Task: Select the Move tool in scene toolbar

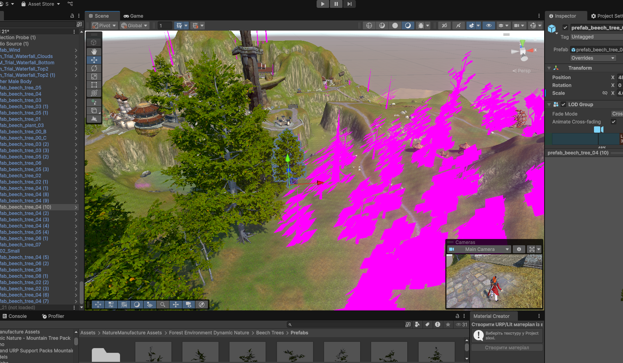Action: click(x=94, y=60)
